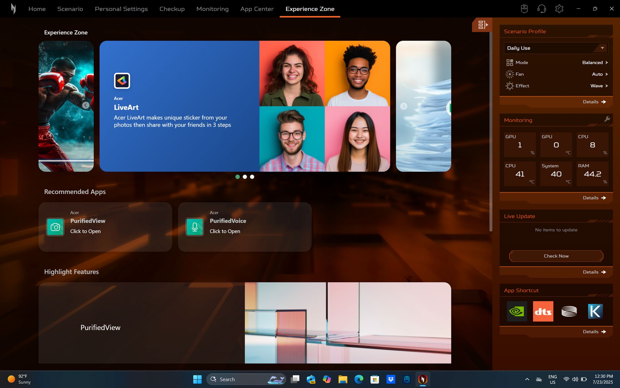
Task: Switch to the Scenario tab
Action: tap(70, 9)
